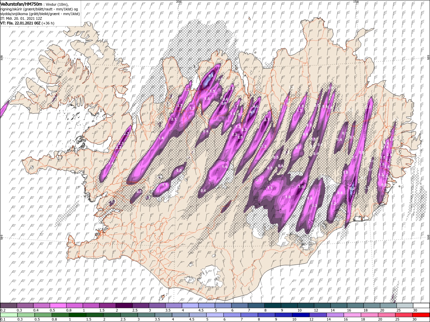The width and height of the screenshot is (430, 322).
Task: Select the darkest green rain swatch at 1
Action: click(77, 315)
